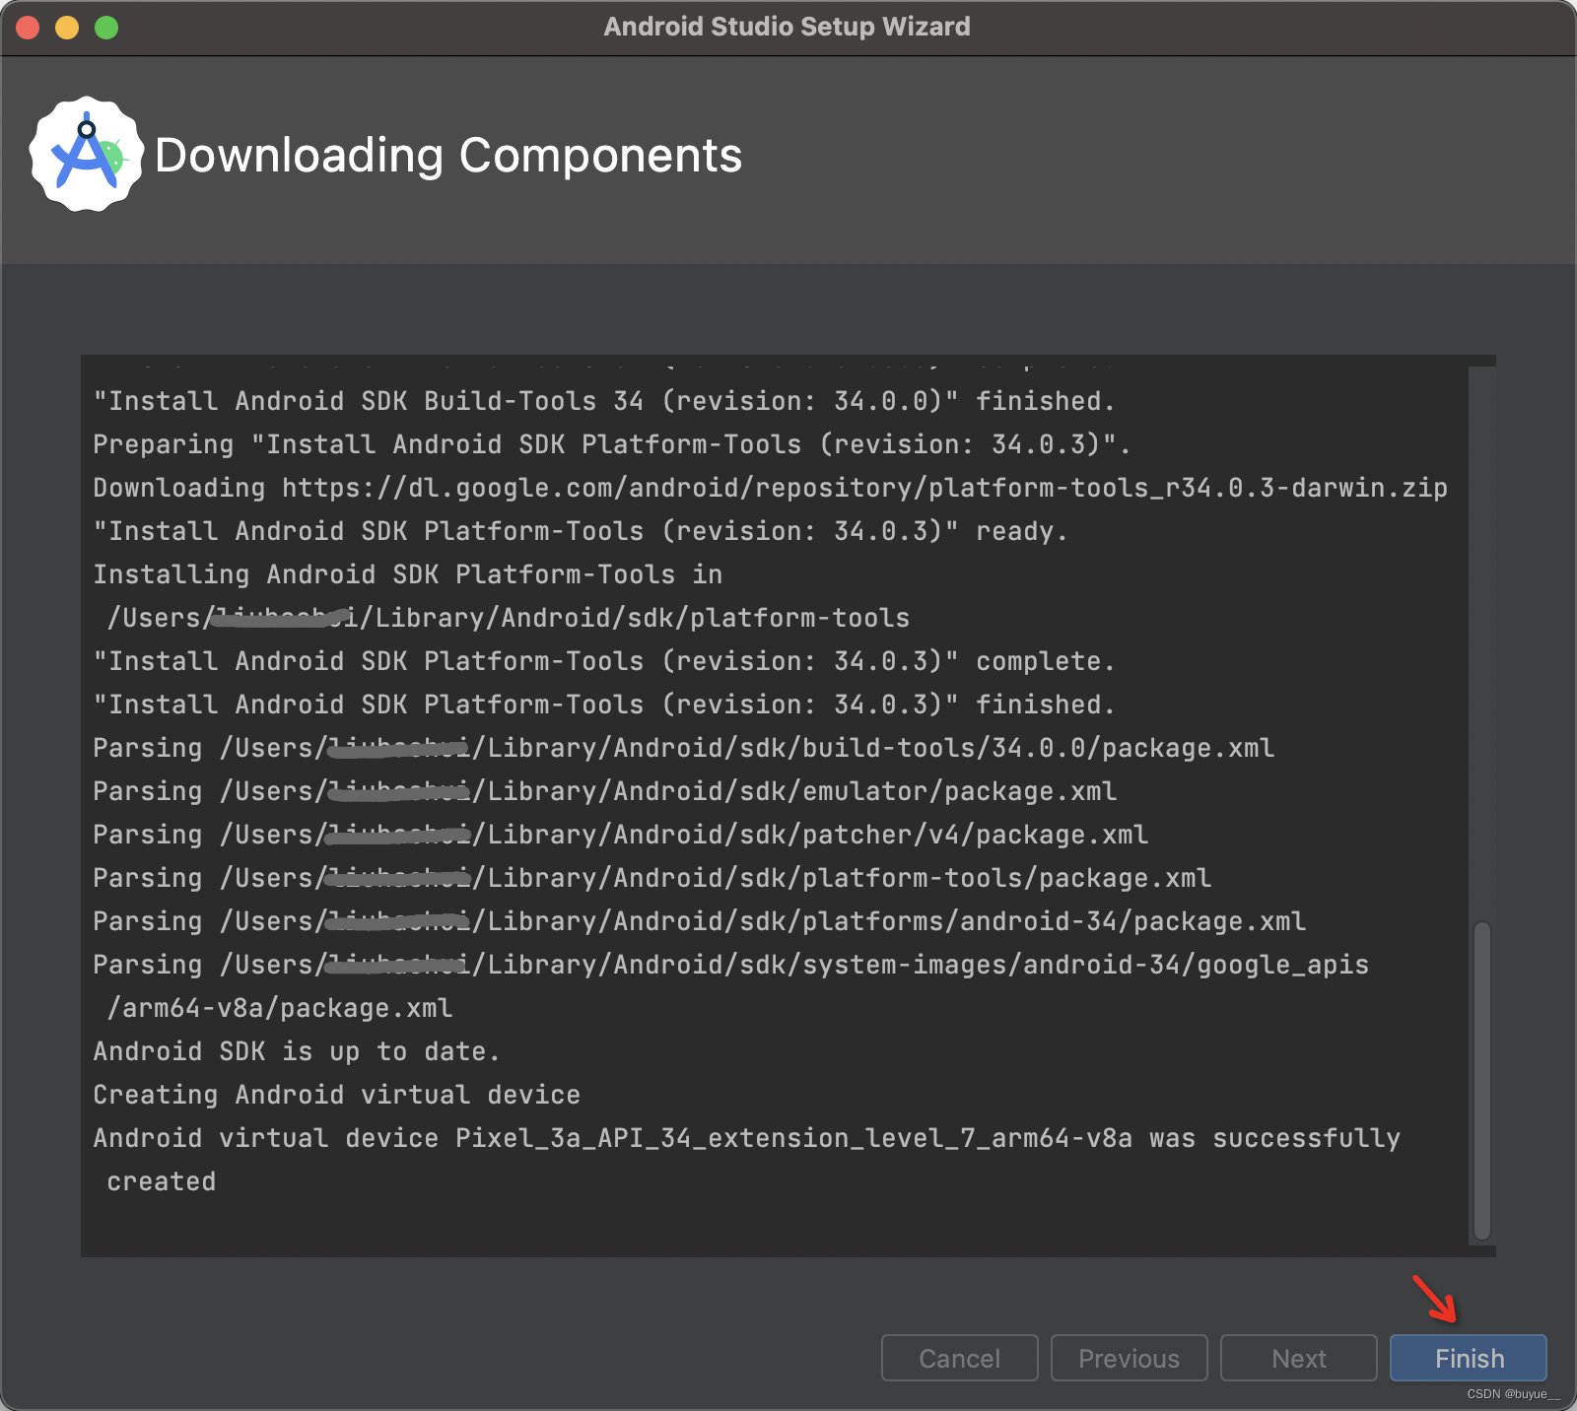This screenshot has height=1411, width=1577.
Task: Click the "Platform-Tools (revision: 34.0.3)" ready line
Action: pos(580,531)
